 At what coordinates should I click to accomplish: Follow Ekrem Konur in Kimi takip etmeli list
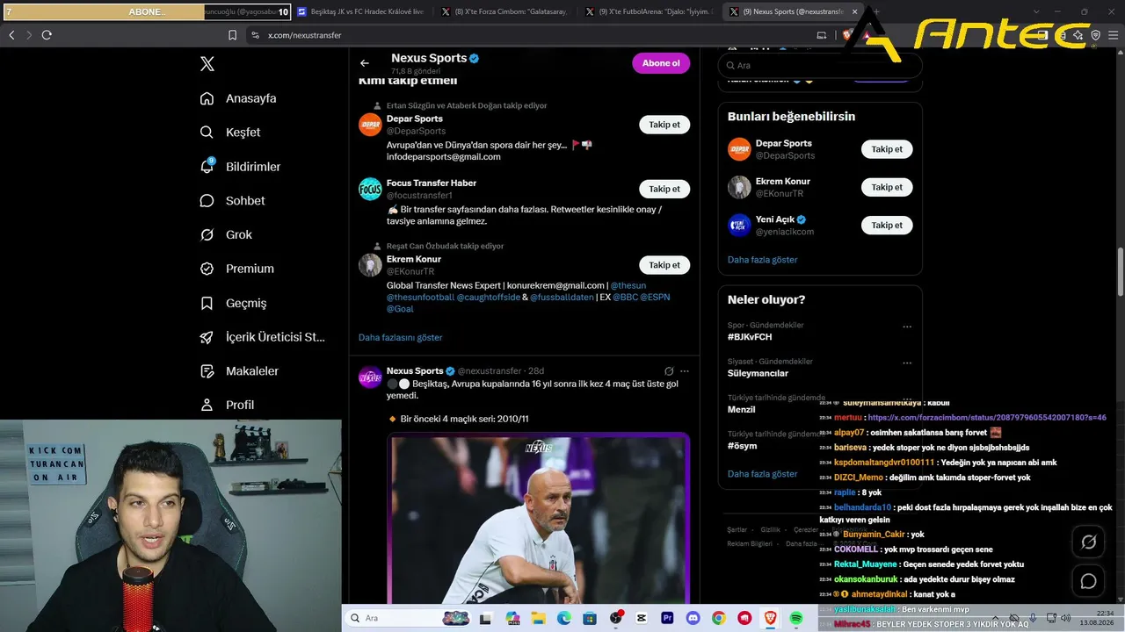[664, 265]
